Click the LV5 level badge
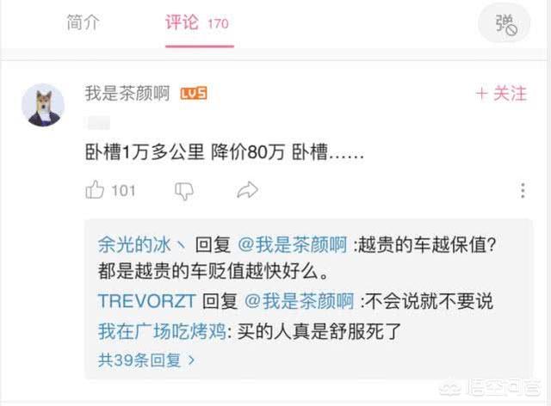 coord(193,94)
